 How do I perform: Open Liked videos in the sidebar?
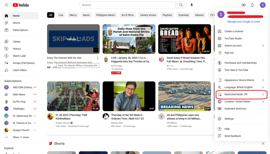click(20, 70)
